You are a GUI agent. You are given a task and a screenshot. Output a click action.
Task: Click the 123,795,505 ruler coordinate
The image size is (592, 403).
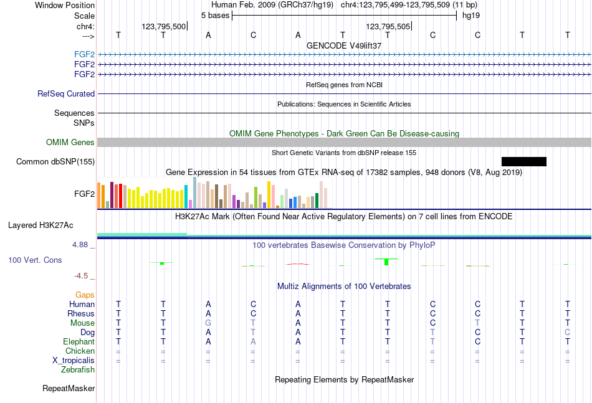tap(388, 26)
